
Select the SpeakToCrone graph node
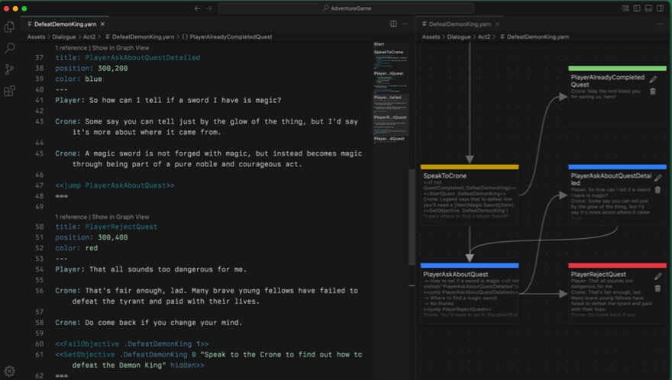470,195
